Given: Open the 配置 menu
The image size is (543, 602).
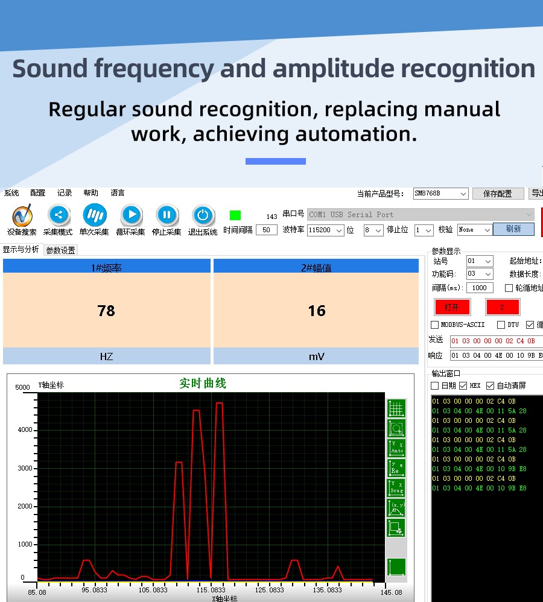Looking at the screenshot, I should click(x=37, y=193).
